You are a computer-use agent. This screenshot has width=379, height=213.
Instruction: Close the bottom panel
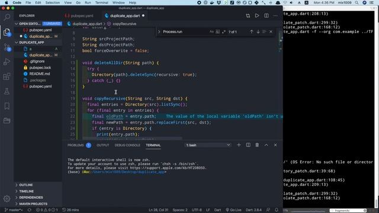275,145
